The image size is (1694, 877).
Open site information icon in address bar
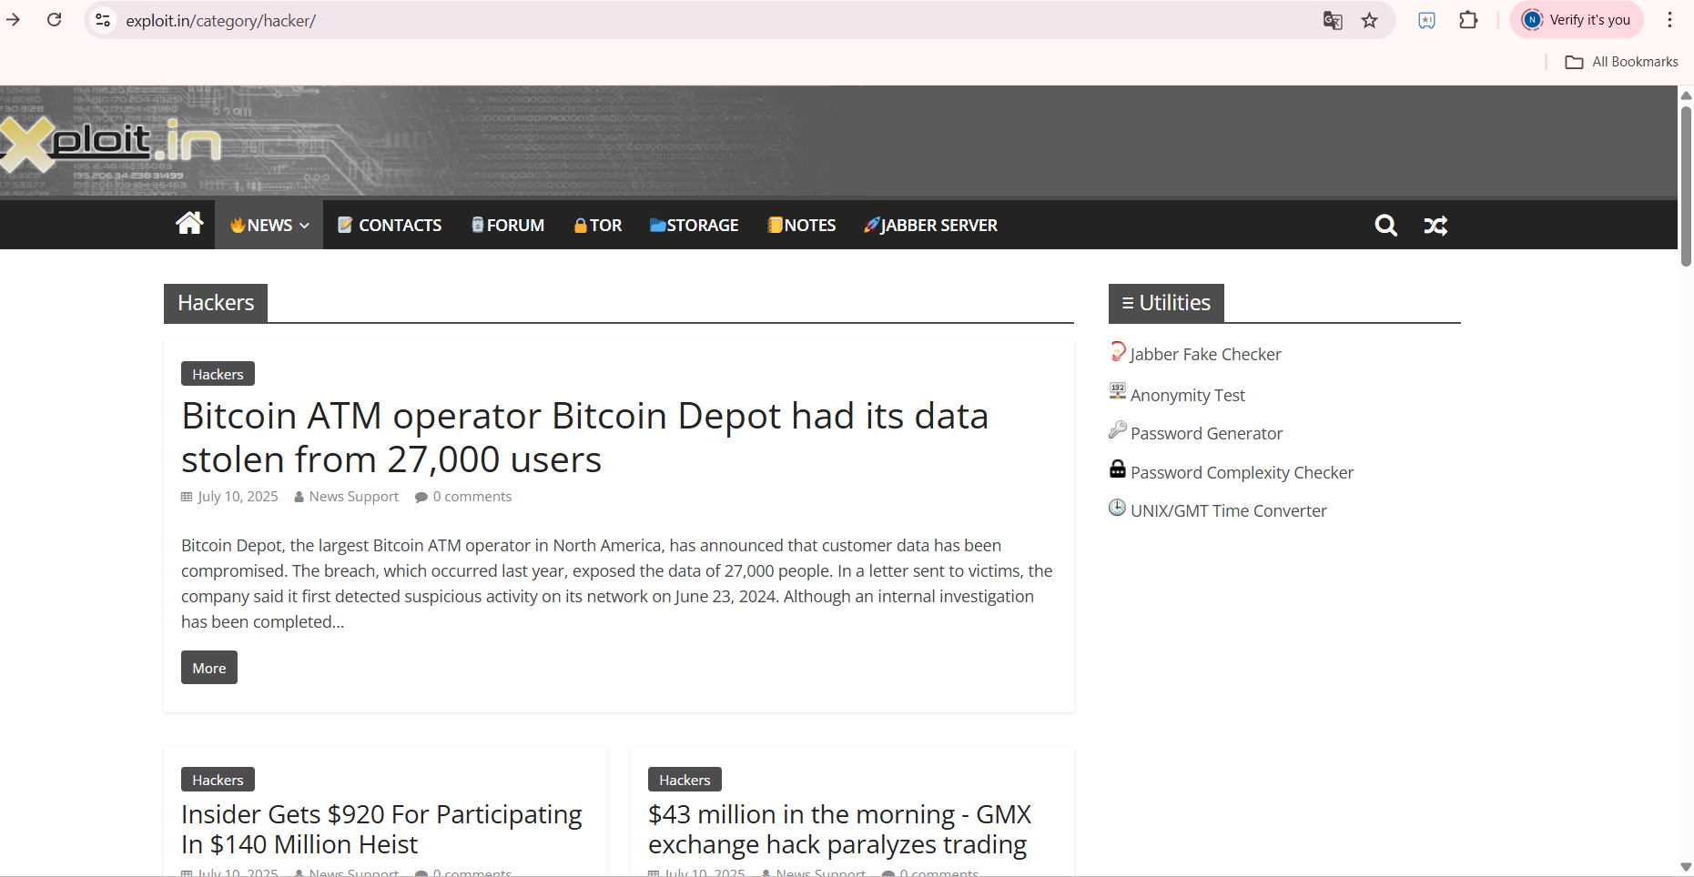[103, 20]
